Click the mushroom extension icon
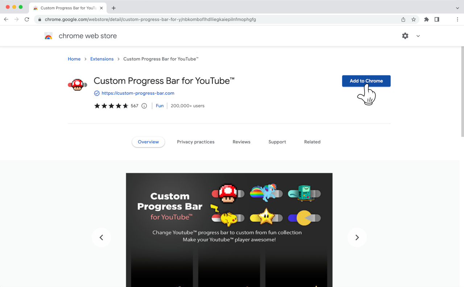This screenshot has width=464, height=287. (77, 85)
